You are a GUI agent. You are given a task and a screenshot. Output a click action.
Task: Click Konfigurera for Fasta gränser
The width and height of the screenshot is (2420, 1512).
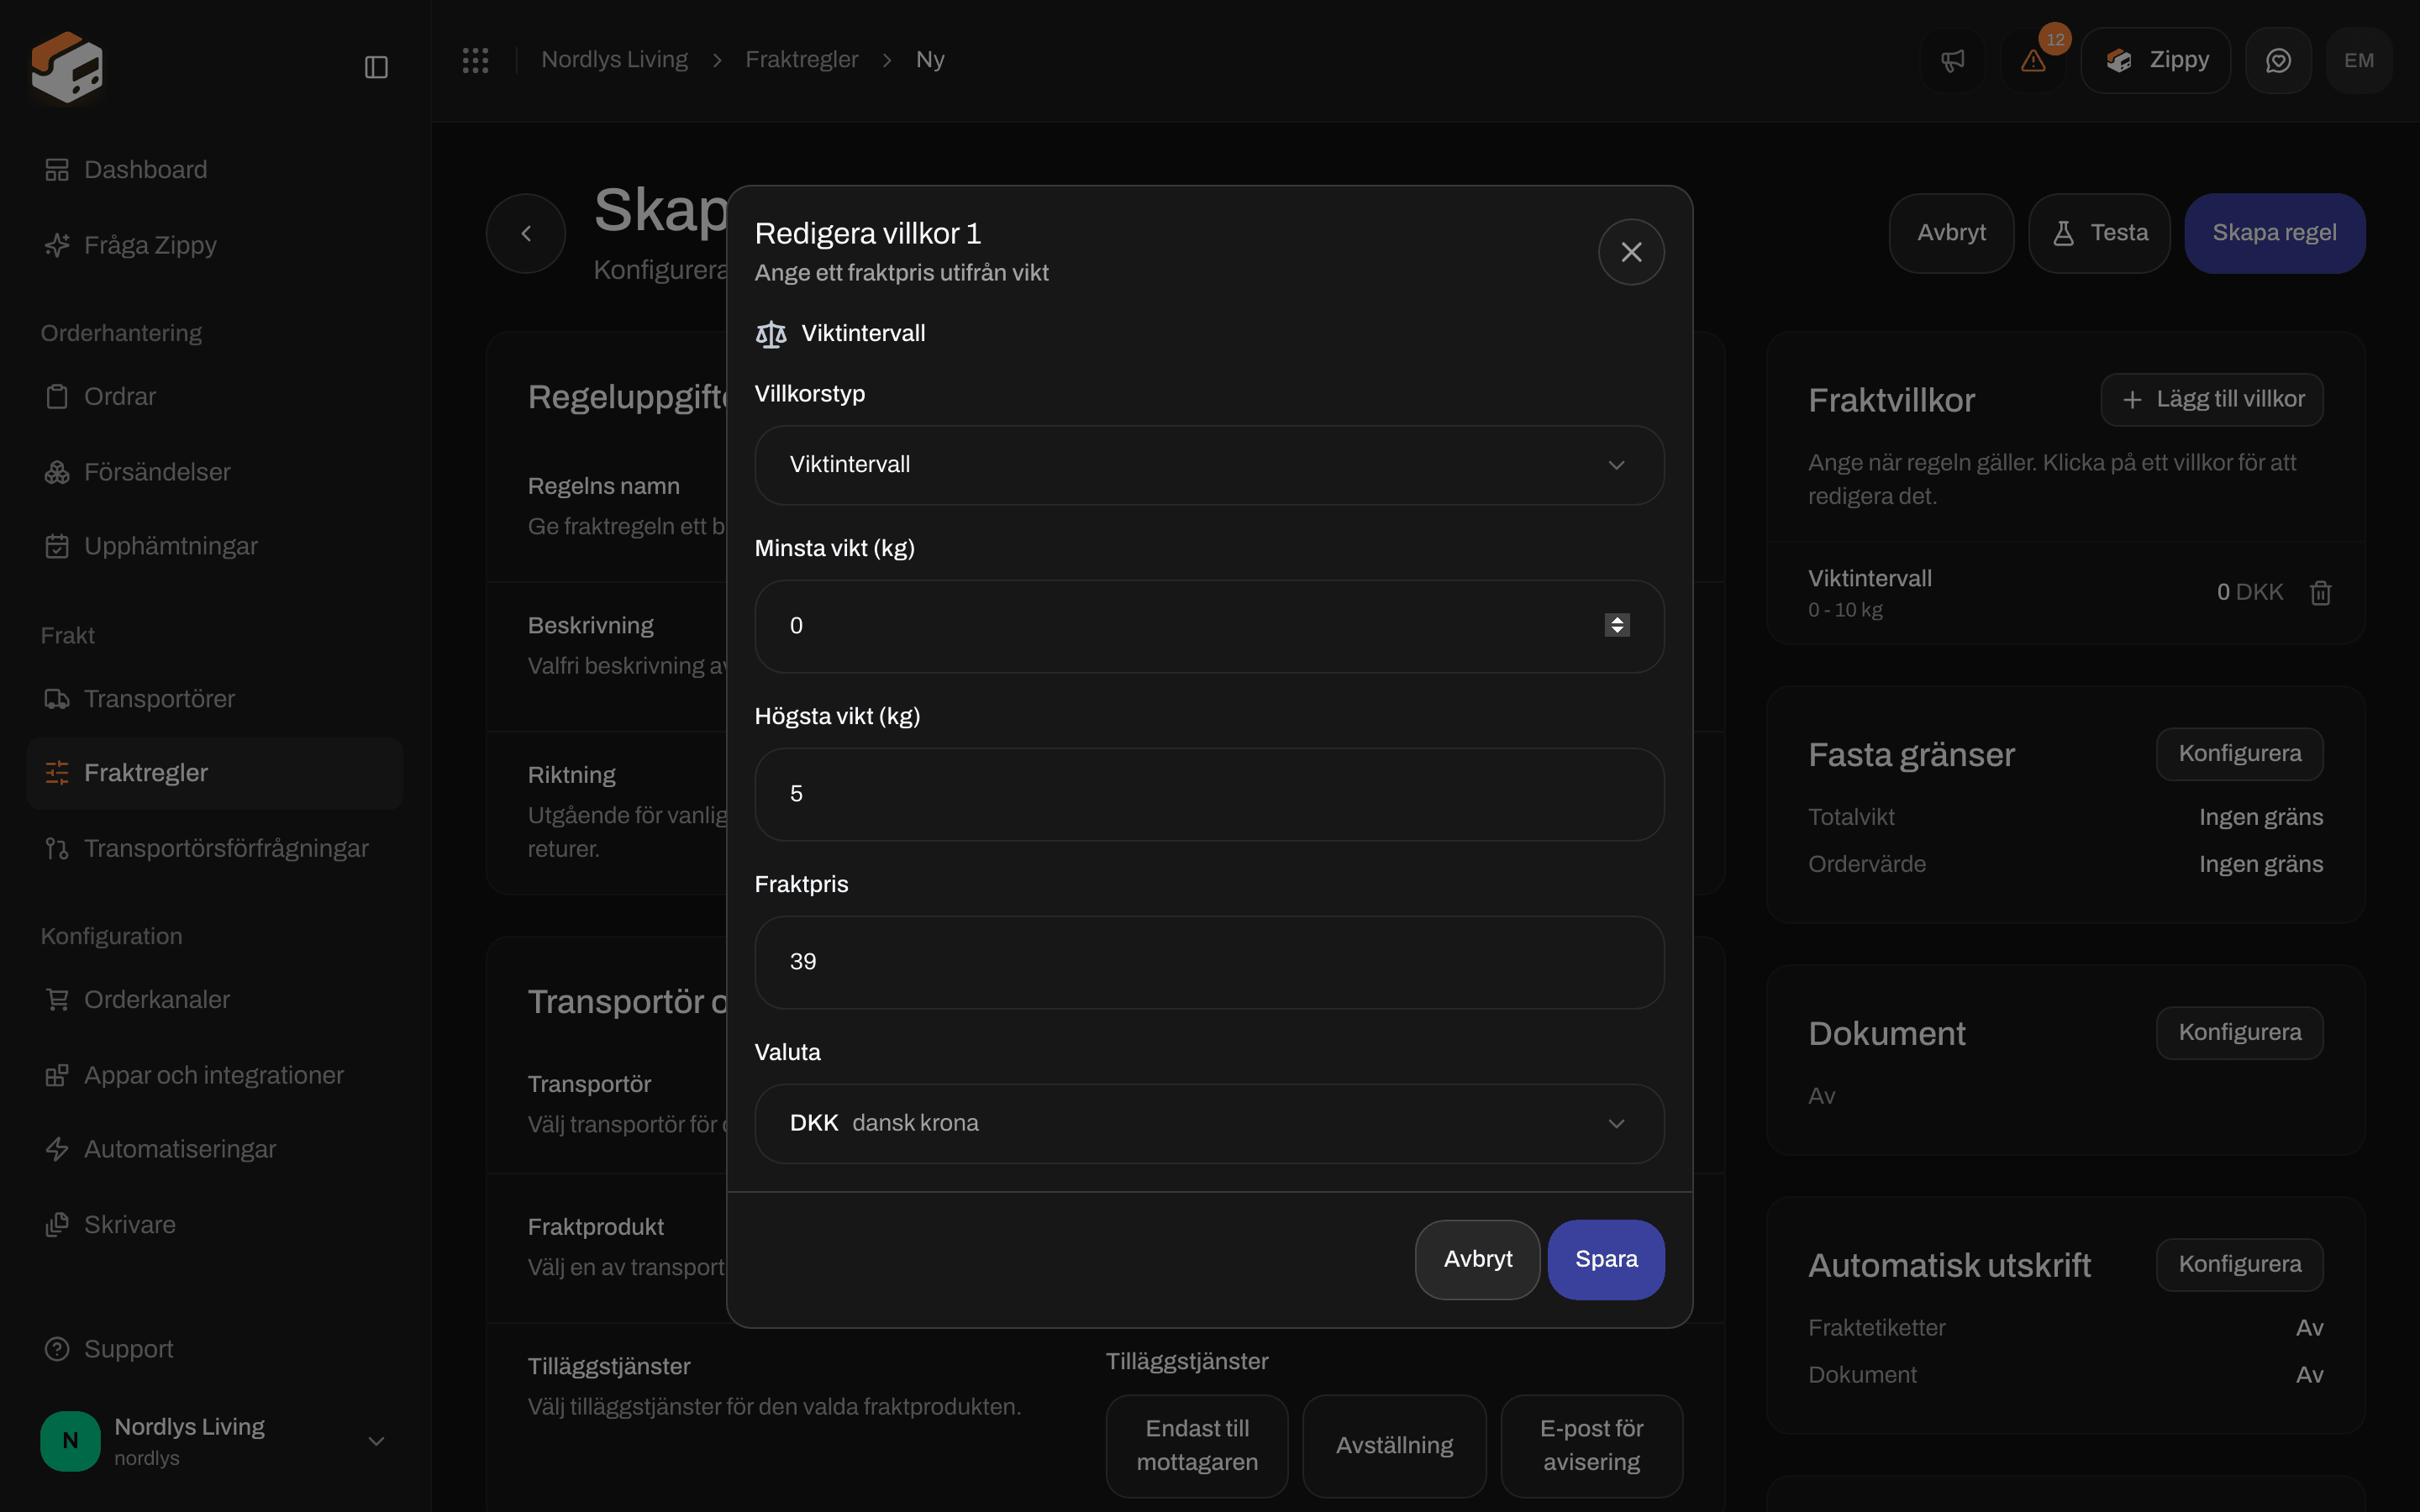(2240, 754)
